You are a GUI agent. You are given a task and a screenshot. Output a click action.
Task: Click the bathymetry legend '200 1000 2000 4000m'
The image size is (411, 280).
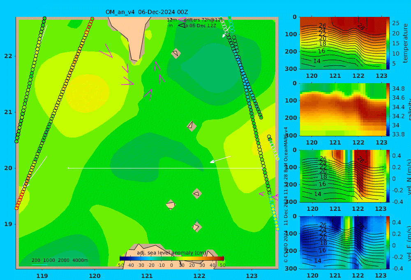60,260
